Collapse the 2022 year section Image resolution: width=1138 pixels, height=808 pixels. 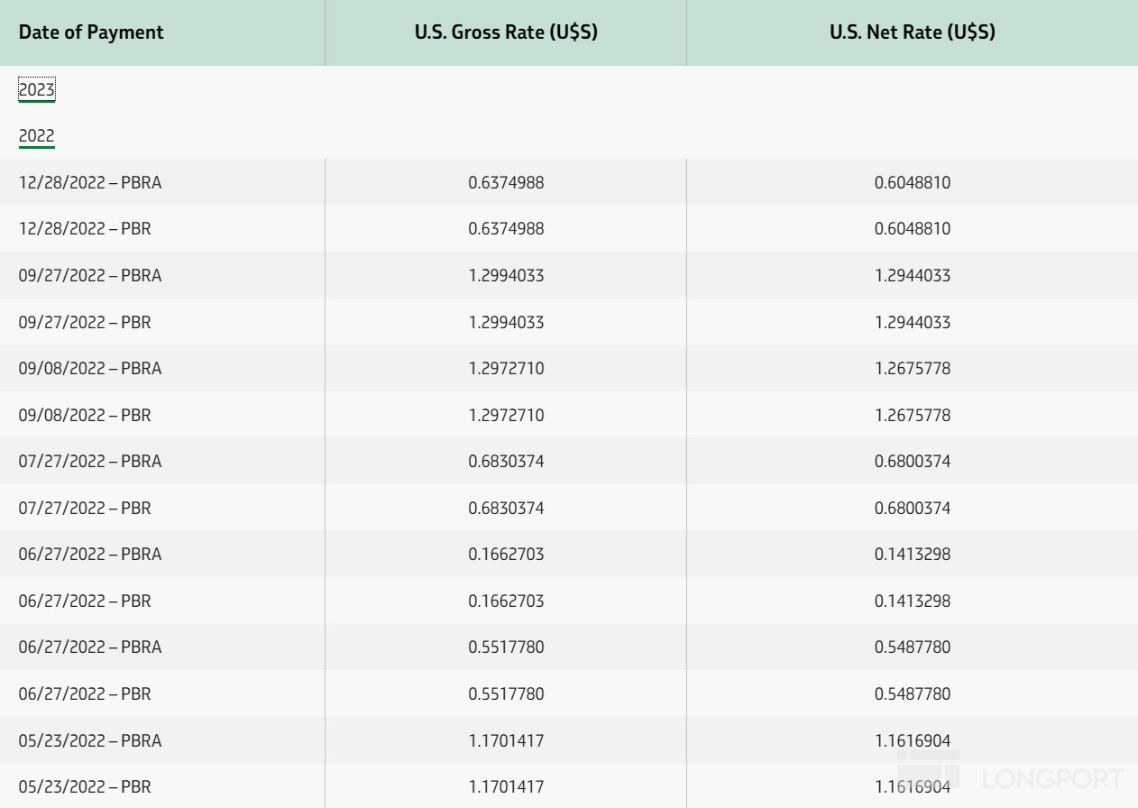[37, 137]
